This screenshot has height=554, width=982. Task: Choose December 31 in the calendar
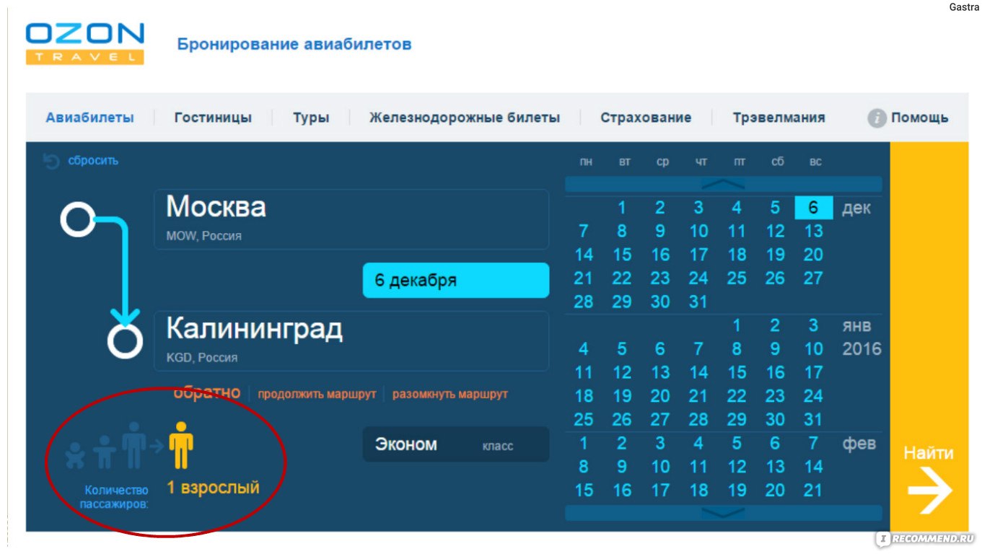coord(698,302)
